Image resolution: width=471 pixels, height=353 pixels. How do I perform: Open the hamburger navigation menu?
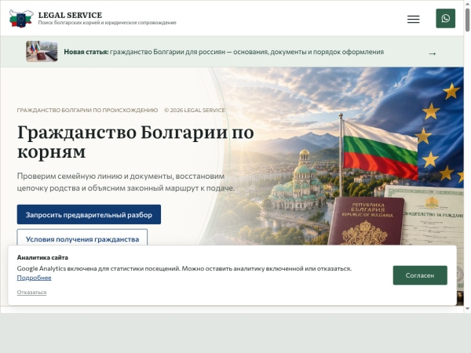pyautogui.click(x=414, y=19)
